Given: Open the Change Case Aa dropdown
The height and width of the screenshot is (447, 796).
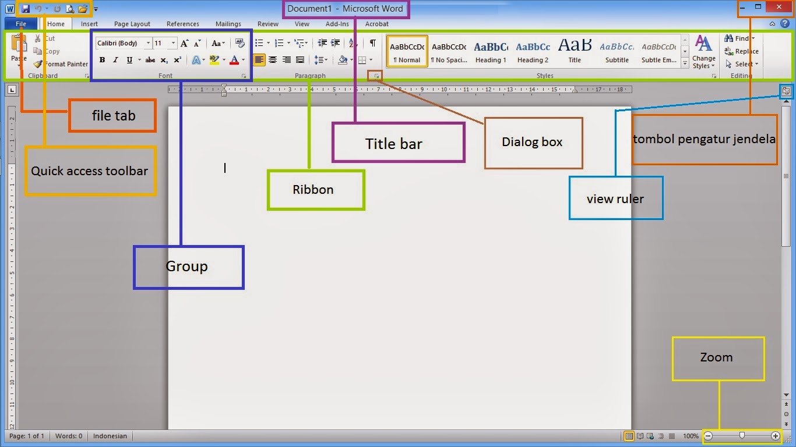Looking at the screenshot, I should 218,43.
